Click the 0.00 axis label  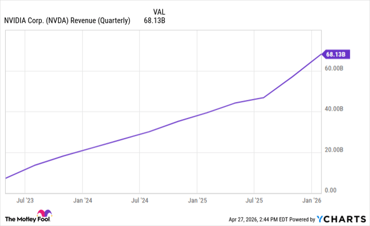[x=330, y=190]
